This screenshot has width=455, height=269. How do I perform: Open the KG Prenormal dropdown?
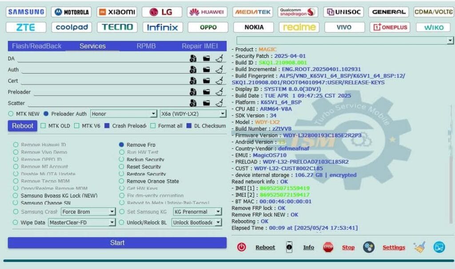[x=197, y=212]
